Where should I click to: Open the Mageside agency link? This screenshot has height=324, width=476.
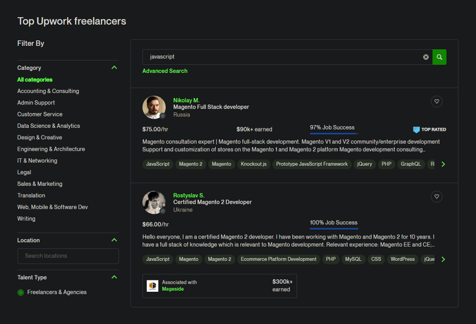(x=173, y=289)
